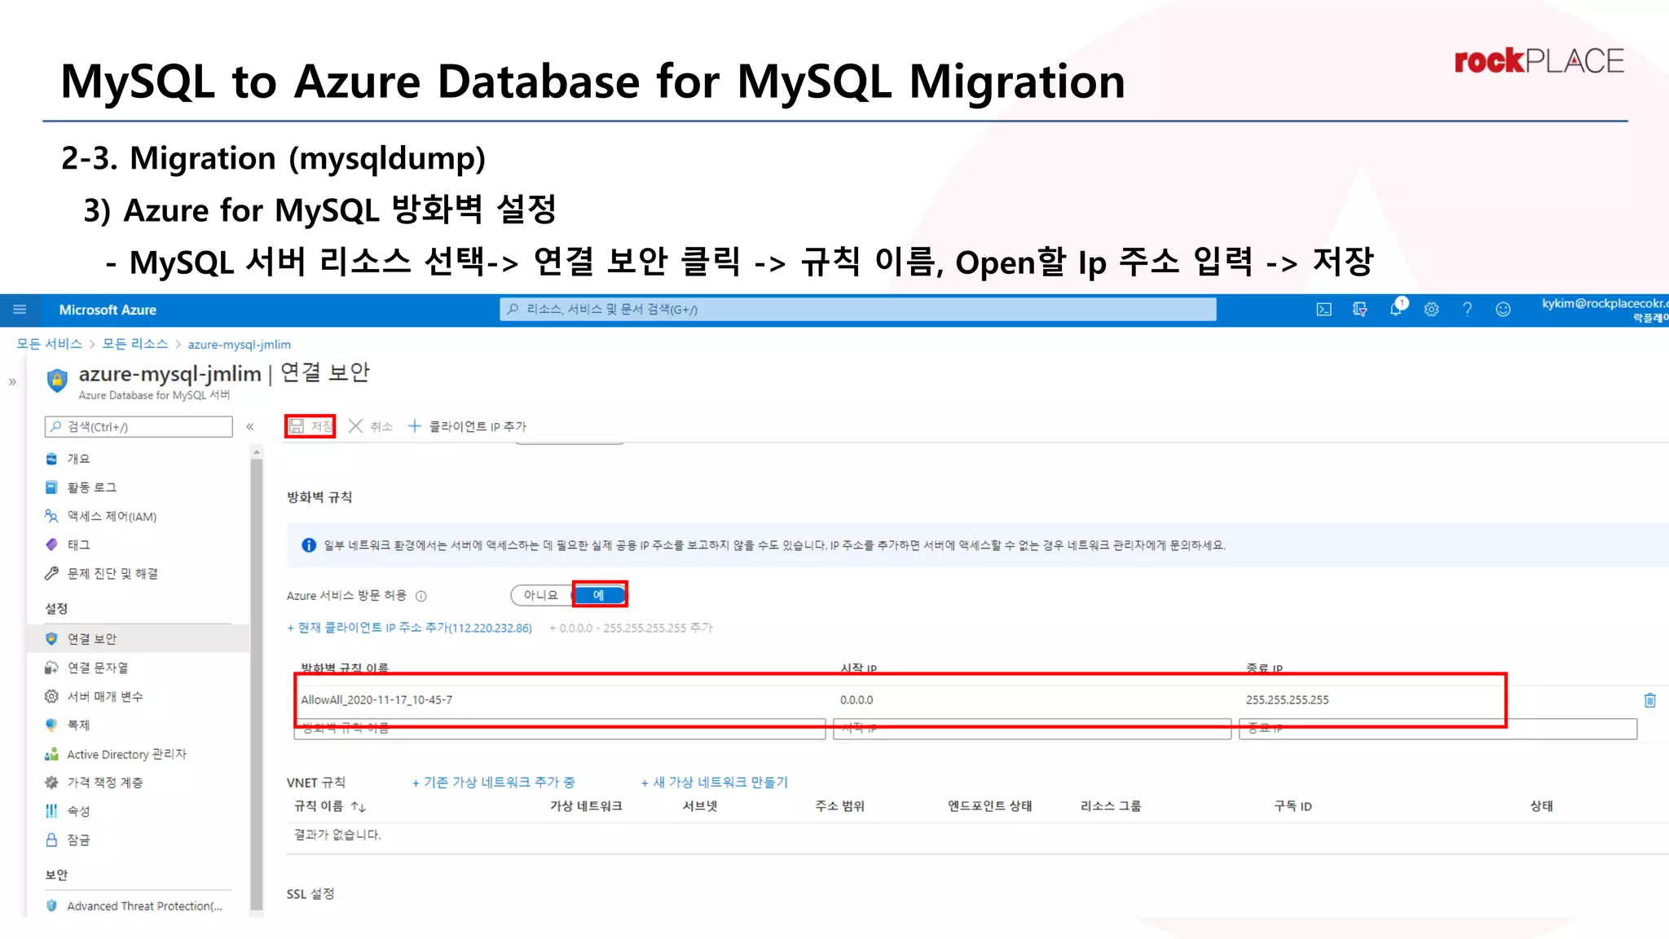Open the help question mark icon

coord(1467,310)
